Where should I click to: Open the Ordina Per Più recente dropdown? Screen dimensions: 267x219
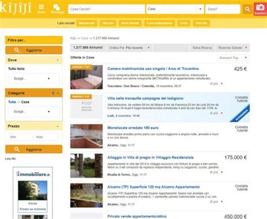(x=130, y=48)
